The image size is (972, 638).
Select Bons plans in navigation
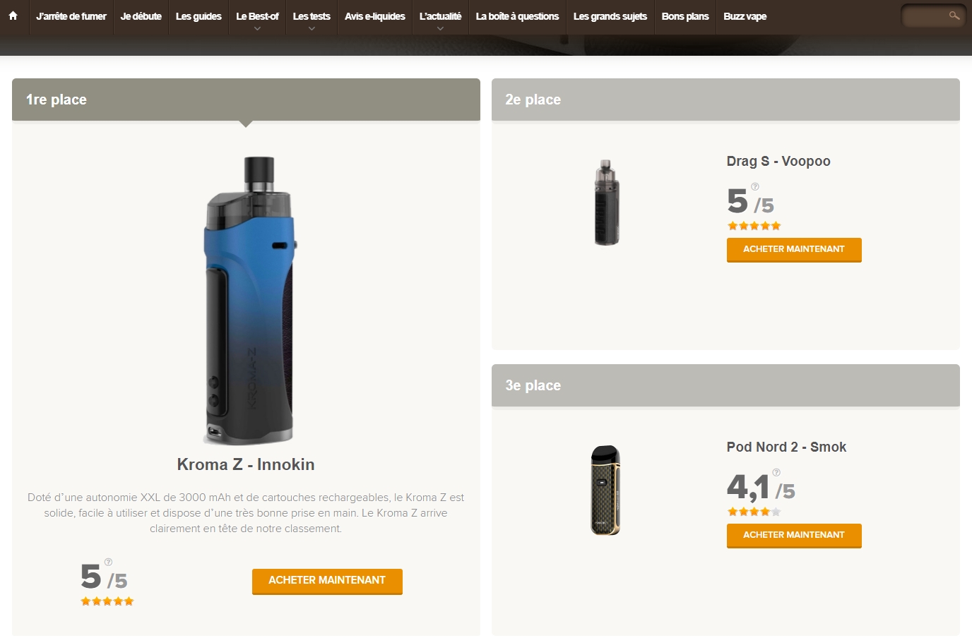pos(685,16)
